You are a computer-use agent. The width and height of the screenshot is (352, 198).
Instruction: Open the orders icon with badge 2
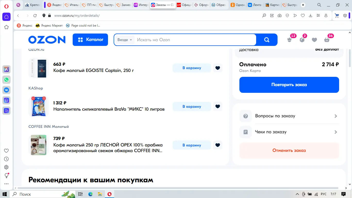(302, 39)
